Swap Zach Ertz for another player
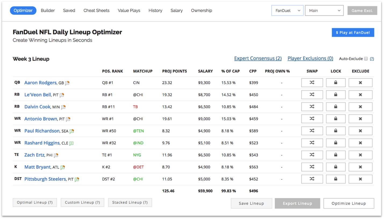Viewport: 384px width, 219px height. coord(312,155)
